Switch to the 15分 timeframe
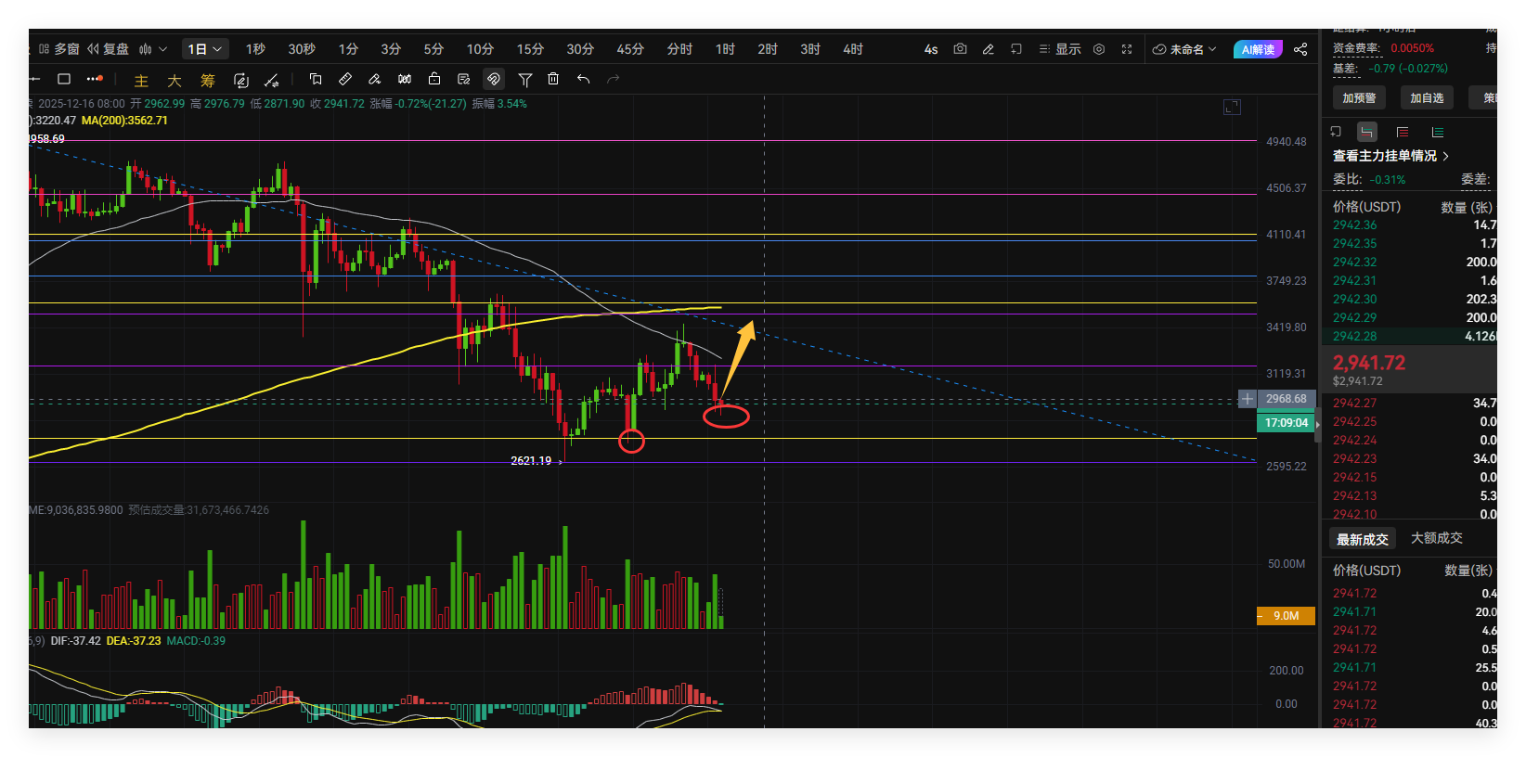The width and height of the screenshot is (1526, 757). (x=530, y=49)
